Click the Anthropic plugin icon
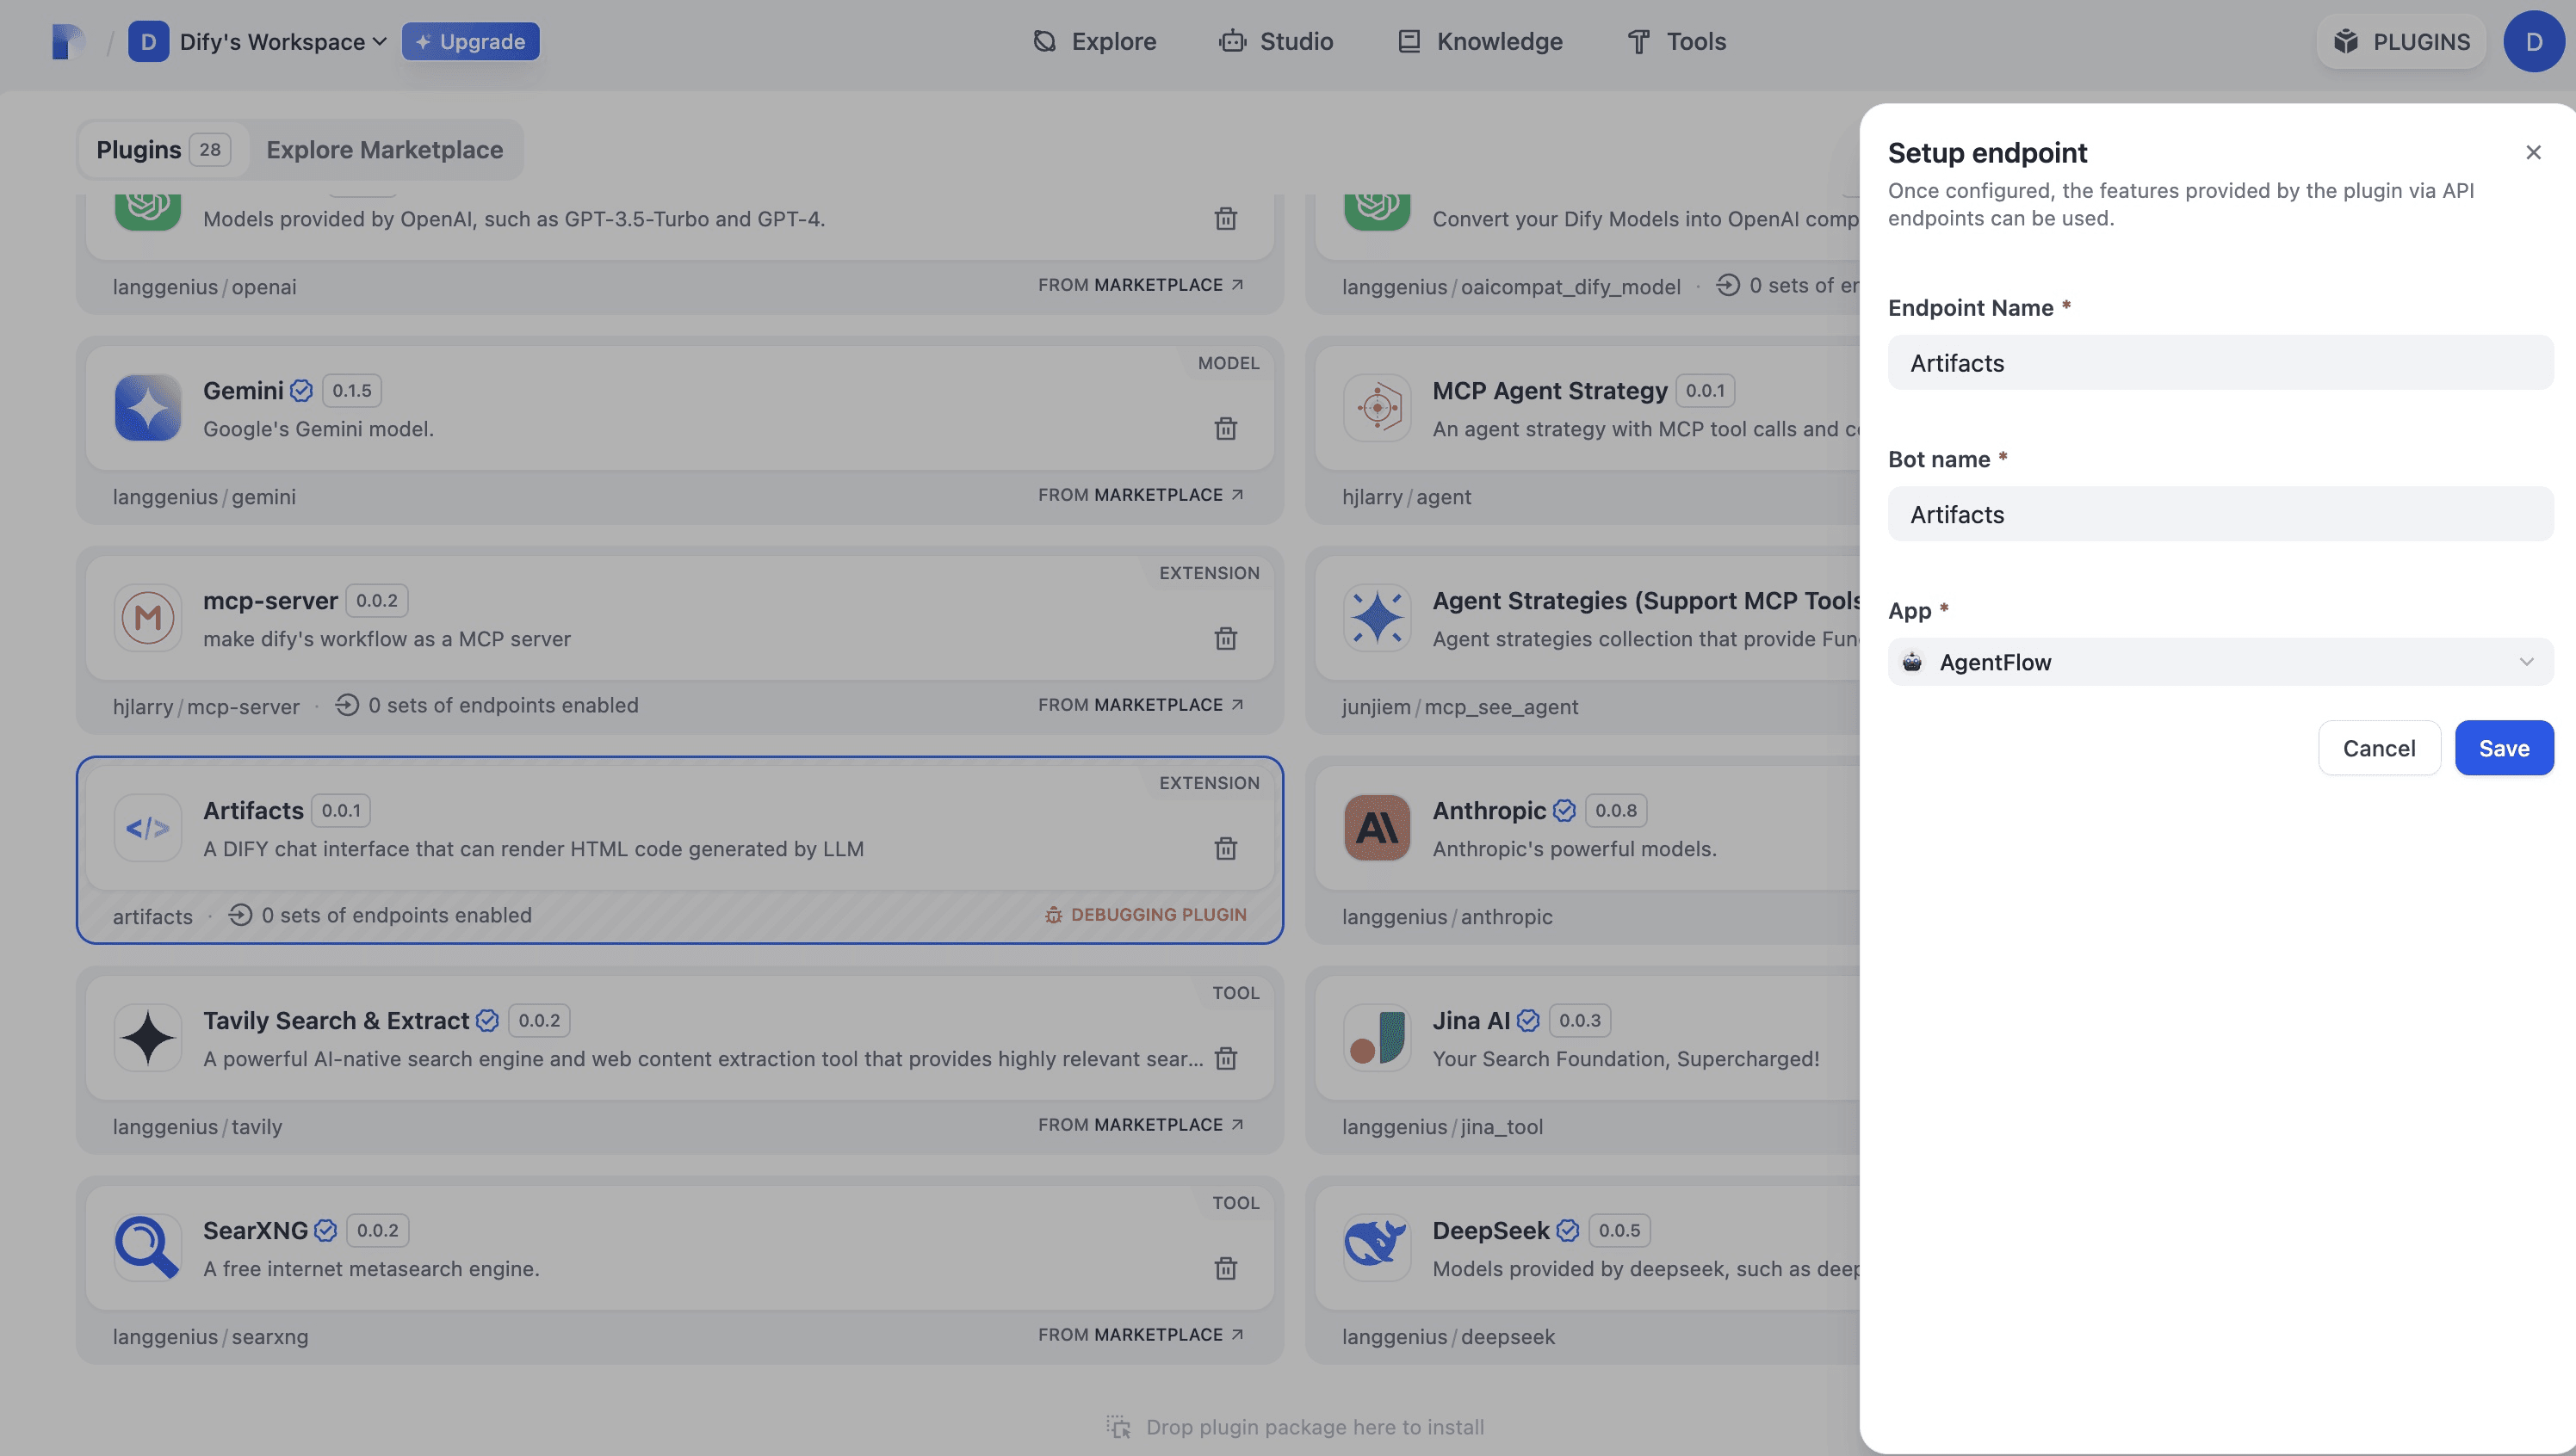Viewport: 2576px width, 1456px height. [1378, 828]
